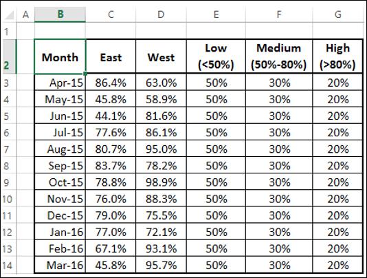Select West value 98.9% for Oct-15
This screenshot has width=367, height=278.
161,182
